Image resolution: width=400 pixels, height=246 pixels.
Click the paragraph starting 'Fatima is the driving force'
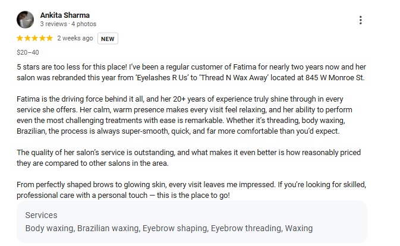pyautogui.click(x=190, y=114)
